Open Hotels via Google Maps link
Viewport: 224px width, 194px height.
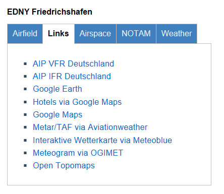pyautogui.click(x=77, y=102)
